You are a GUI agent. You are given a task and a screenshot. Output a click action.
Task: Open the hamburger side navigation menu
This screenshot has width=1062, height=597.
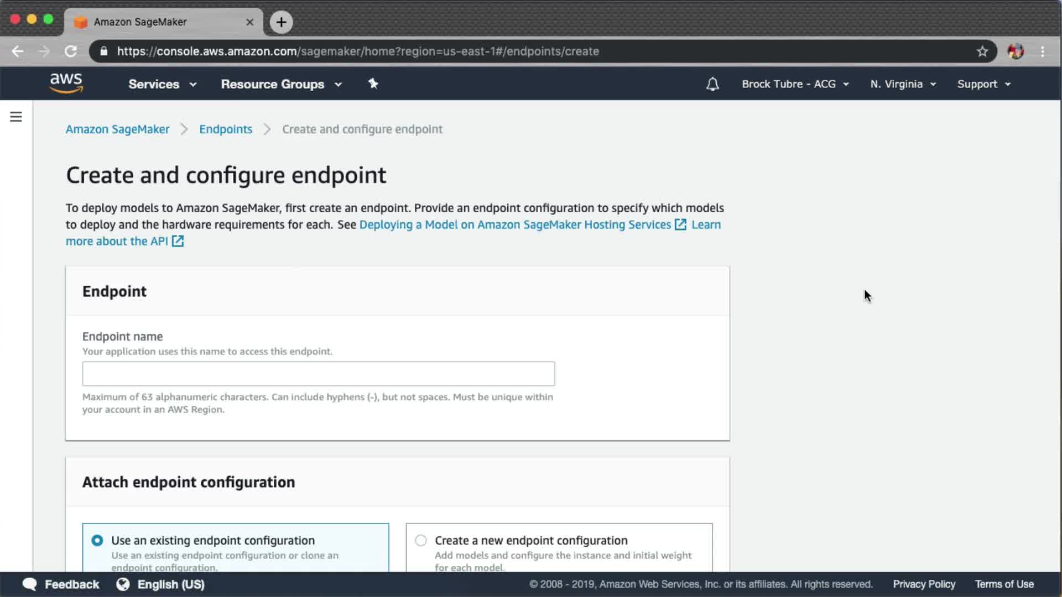(x=16, y=117)
